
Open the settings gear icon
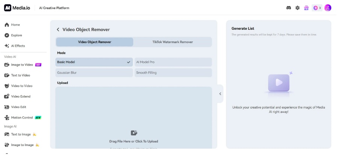coord(297,8)
